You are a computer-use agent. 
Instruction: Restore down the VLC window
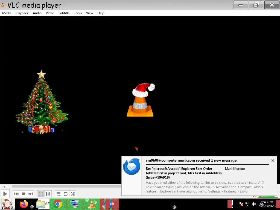pos(256,5)
